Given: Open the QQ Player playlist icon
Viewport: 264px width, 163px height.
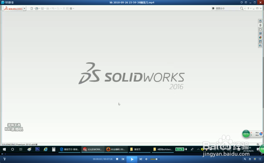Looking at the screenshot, I should [260, 159].
